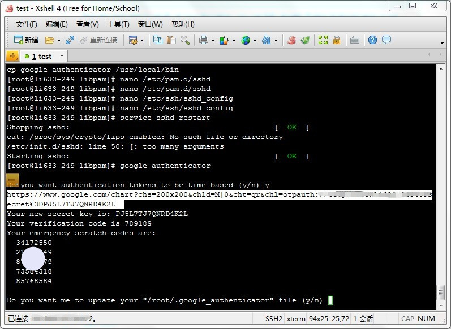Click the printer icon
The image size is (451, 329).
coord(204,40)
